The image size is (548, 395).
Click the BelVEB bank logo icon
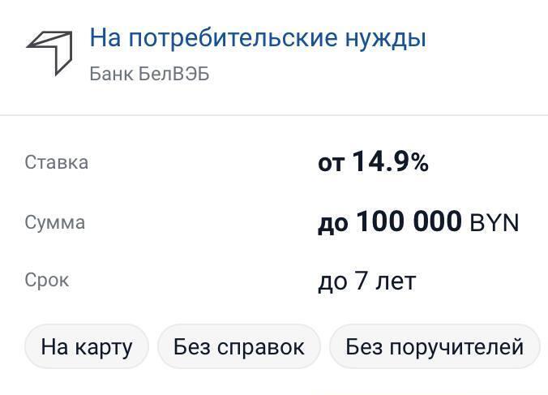pos(49,51)
